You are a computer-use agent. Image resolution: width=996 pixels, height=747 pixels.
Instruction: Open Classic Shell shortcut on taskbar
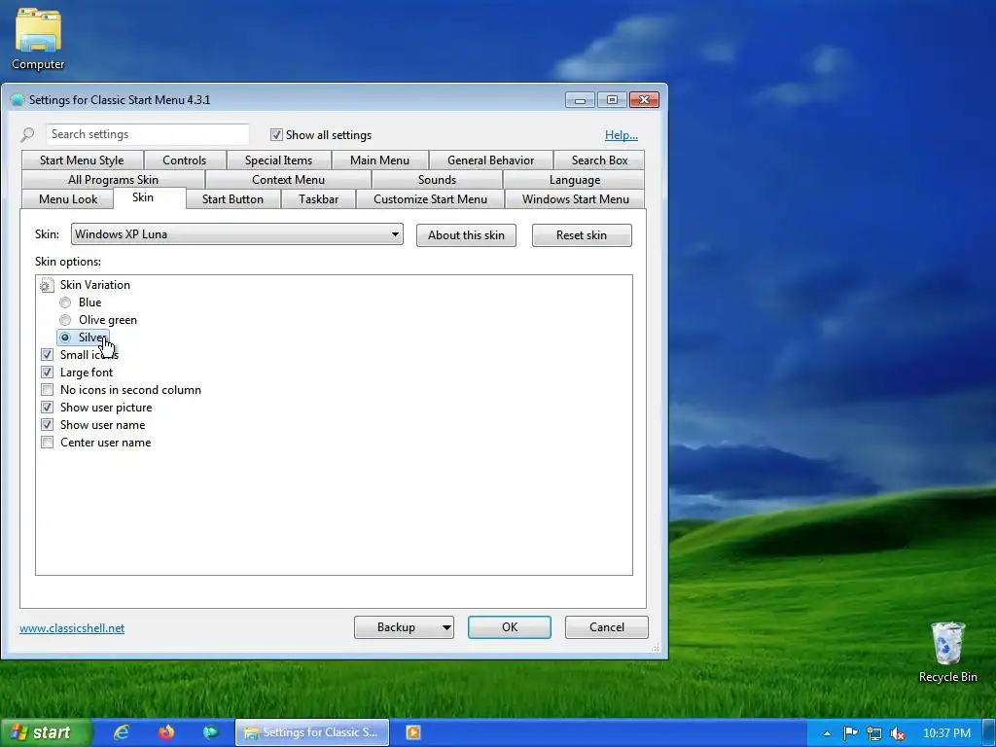coord(210,732)
